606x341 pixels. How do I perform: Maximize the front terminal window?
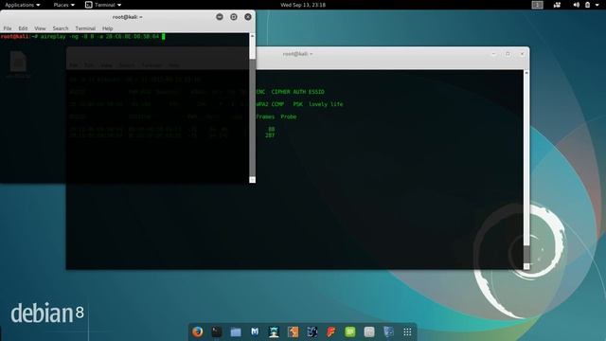click(x=234, y=17)
